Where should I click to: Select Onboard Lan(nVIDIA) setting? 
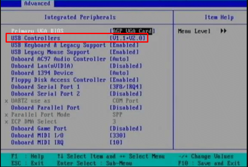42,66
